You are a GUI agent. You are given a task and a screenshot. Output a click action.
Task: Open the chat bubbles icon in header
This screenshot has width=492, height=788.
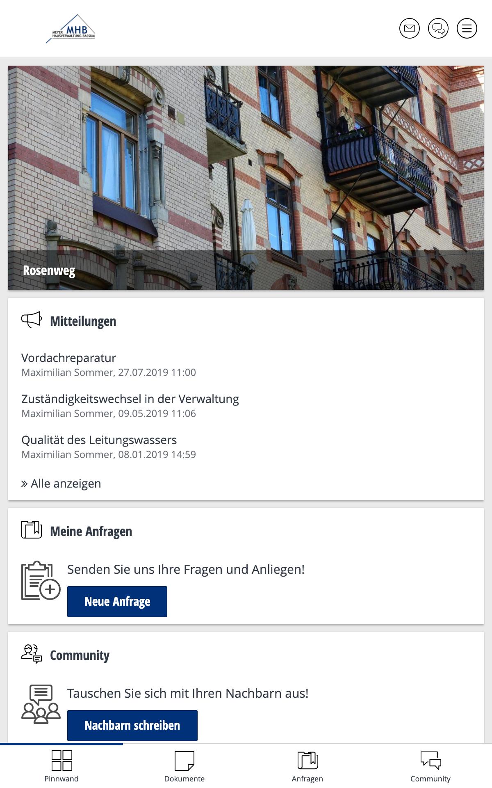[x=438, y=28]
